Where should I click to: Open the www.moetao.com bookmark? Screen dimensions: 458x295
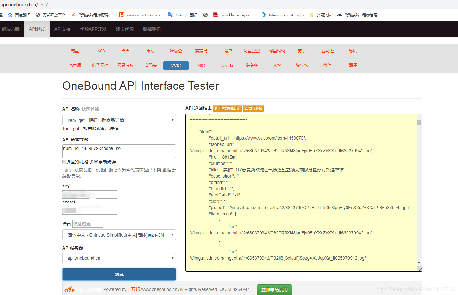coord(141,15)
